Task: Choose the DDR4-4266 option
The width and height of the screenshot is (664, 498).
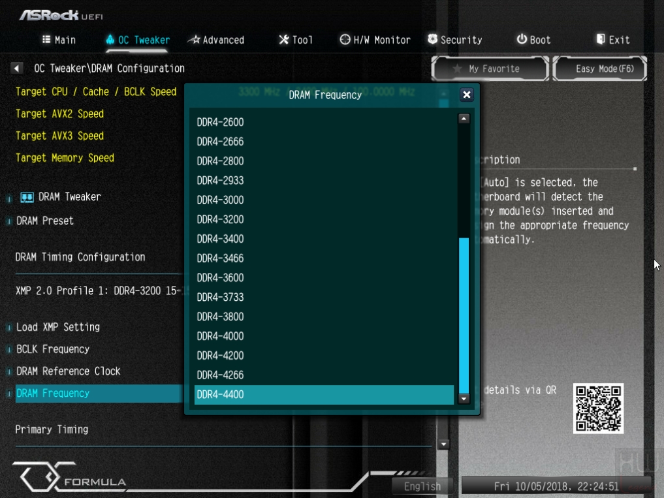Action: pyautogui.click(x=324, y=375)
